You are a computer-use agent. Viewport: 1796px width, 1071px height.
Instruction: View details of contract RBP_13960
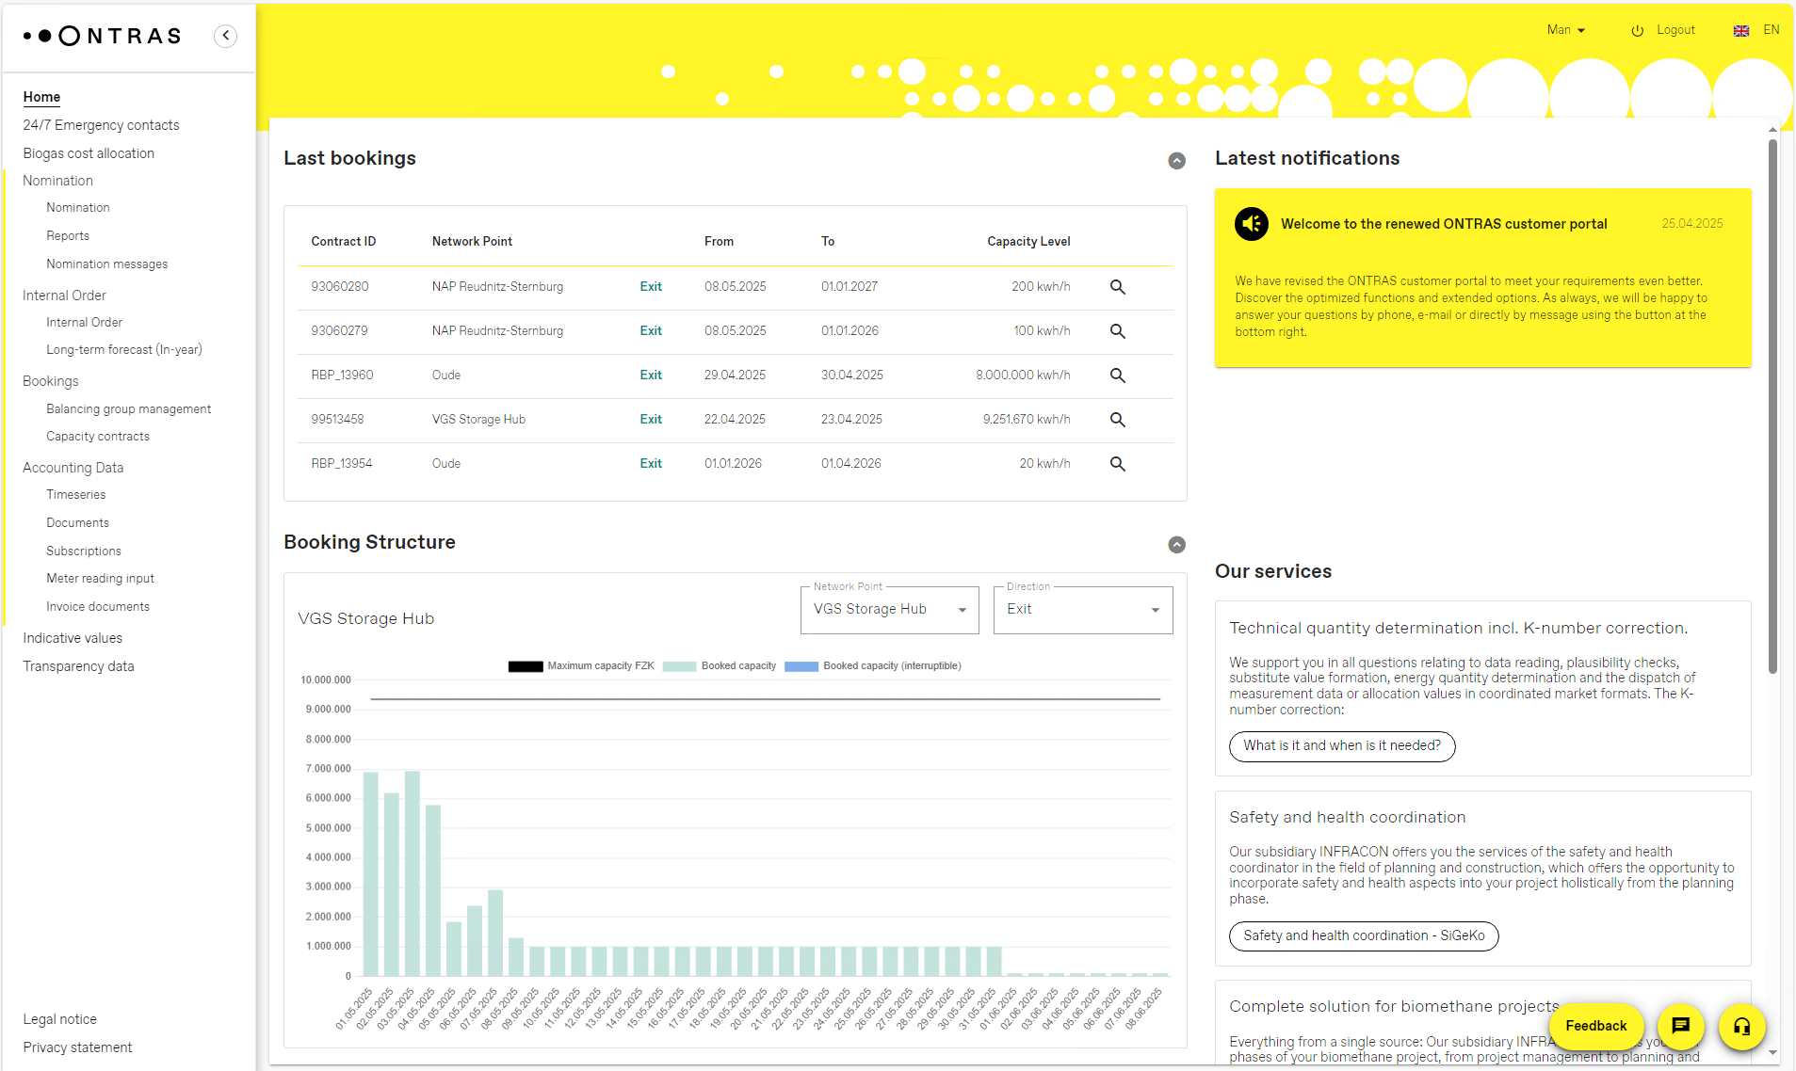click(1117, 376)
